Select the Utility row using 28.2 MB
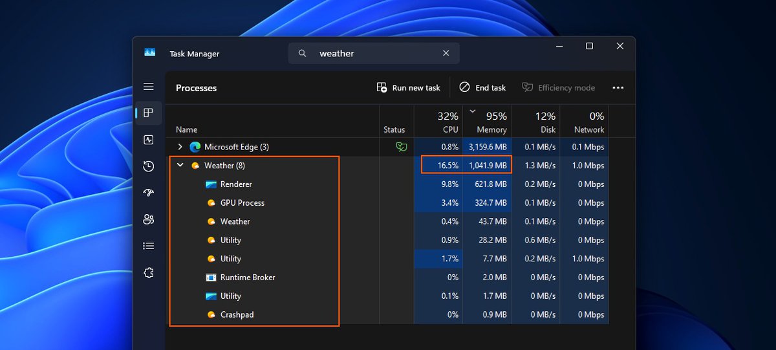This screenshot has height=350, width=776. pyautogui.click(x=387, y=240)
